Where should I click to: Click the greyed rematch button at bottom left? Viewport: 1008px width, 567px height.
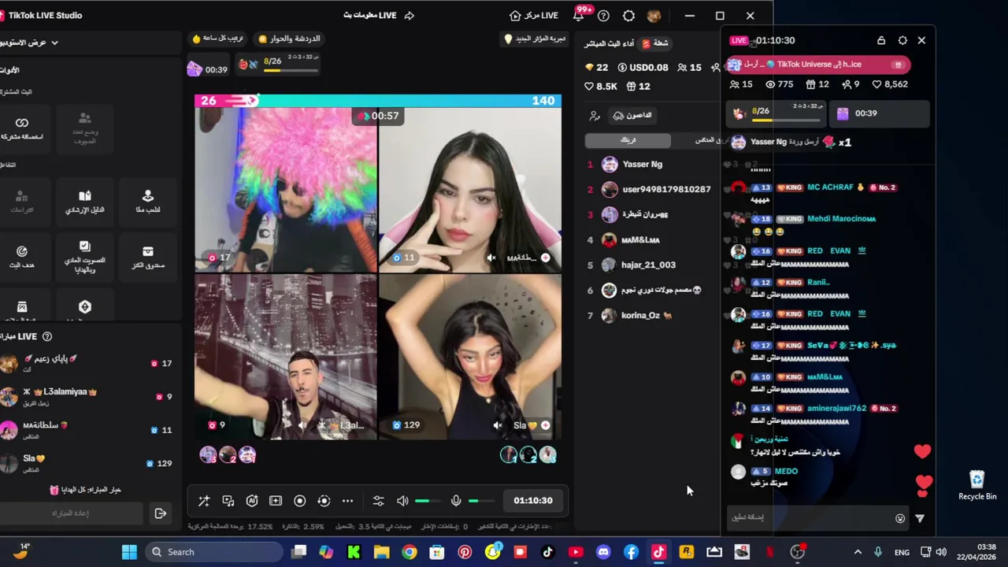click(x=71, y=513)
